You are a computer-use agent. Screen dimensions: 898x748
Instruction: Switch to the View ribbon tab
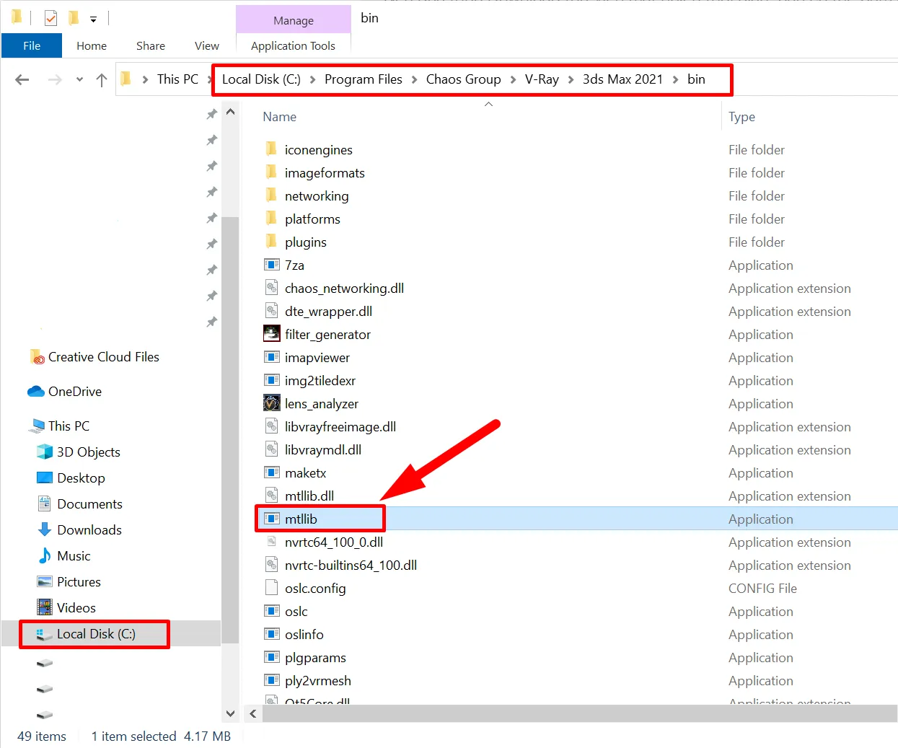206,45
